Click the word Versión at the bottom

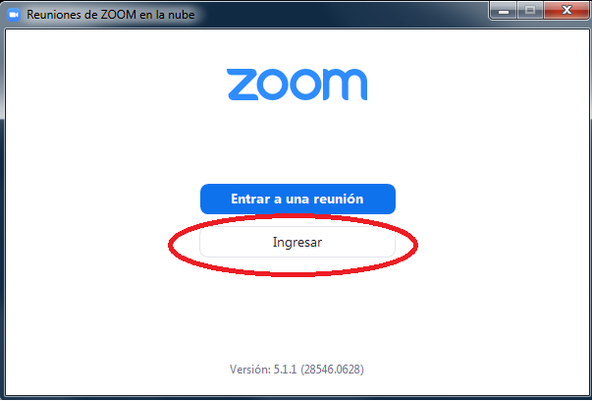coord(250,370)
